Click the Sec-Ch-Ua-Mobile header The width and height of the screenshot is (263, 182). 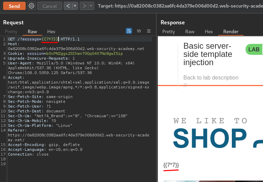click(x=32, y=121)
